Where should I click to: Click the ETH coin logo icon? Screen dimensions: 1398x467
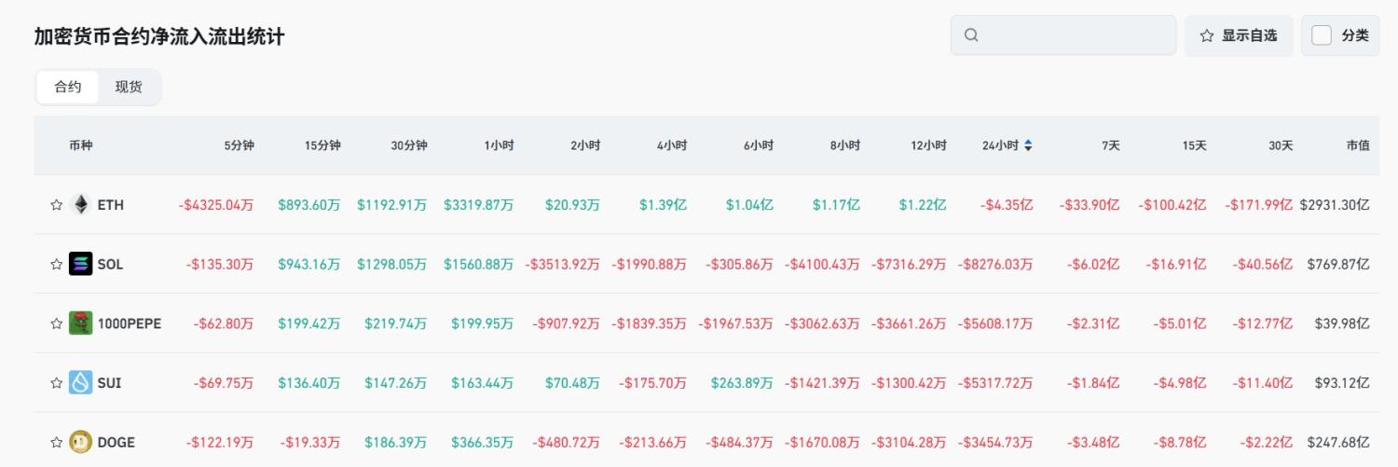click(x=81, y=204)
